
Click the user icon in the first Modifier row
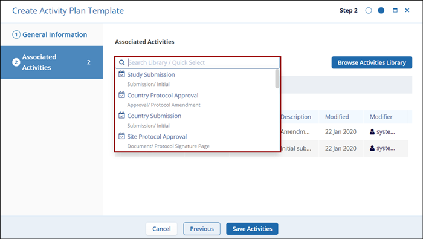click(x=372, y=132)
